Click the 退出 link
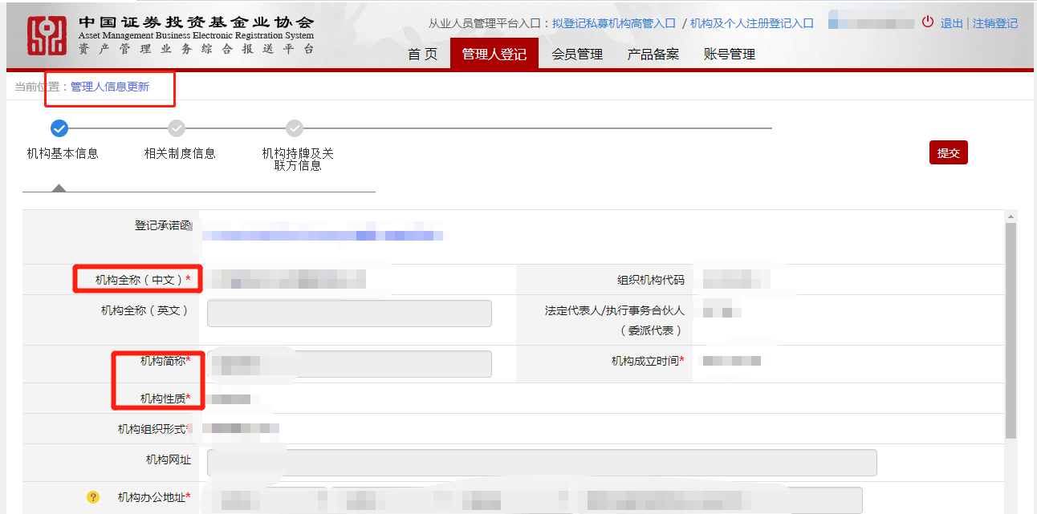This screenshot has width=1037, height=514. click(x=952, y=23)
